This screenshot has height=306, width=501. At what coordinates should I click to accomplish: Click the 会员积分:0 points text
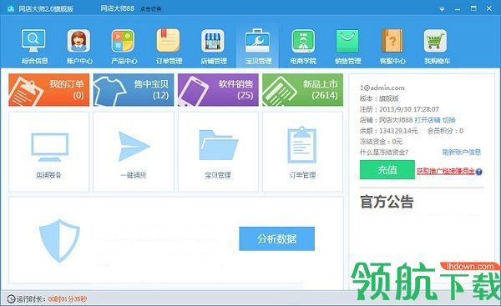coord(445,131)
